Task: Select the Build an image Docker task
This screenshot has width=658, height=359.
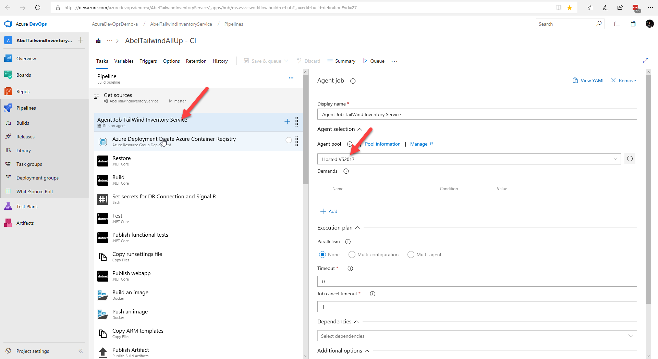Action: click(x=198, y=295)
